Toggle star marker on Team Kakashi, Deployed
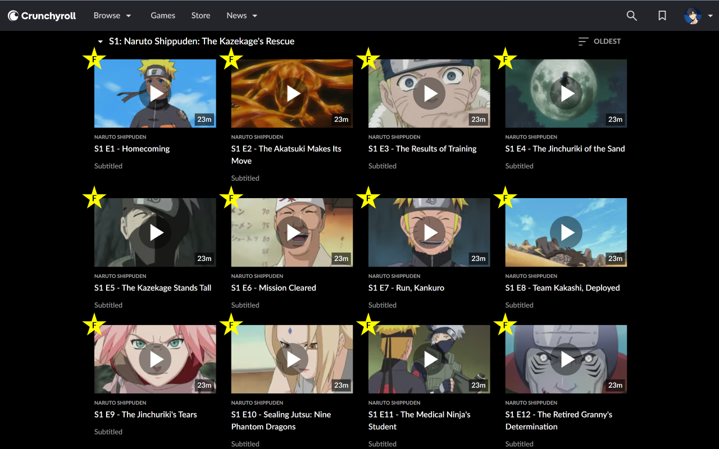This screenshot has width=719, height=449. coord(506,198)
